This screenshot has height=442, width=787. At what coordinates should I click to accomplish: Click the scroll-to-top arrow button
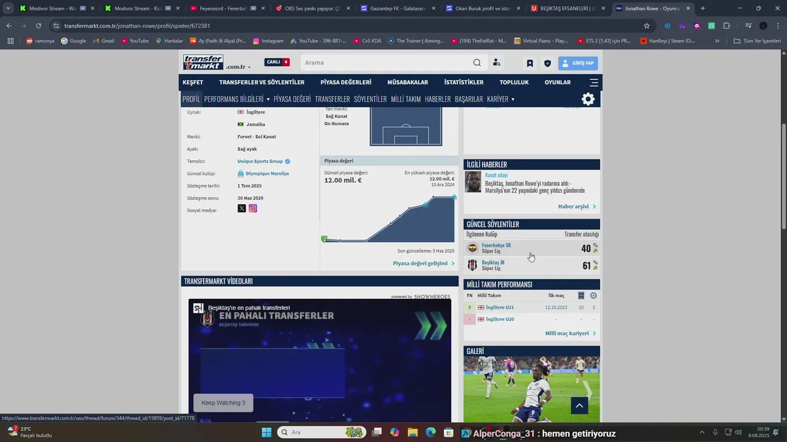[x=579, y=405]
